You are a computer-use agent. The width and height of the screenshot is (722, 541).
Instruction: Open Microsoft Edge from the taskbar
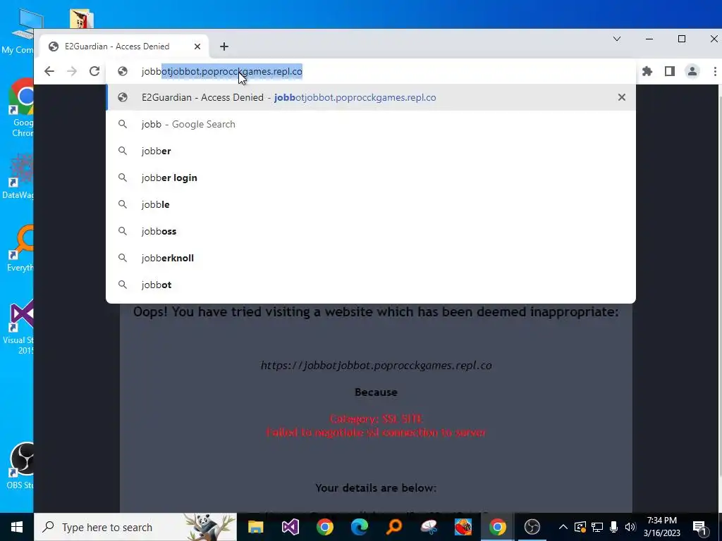359,527
